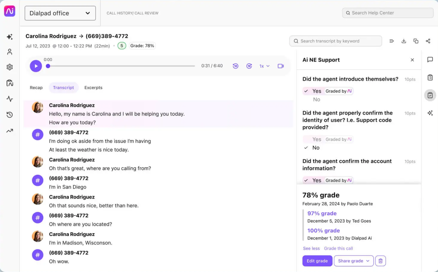
Task: Rewind the recording ten seconds
Action: [236, 66]
